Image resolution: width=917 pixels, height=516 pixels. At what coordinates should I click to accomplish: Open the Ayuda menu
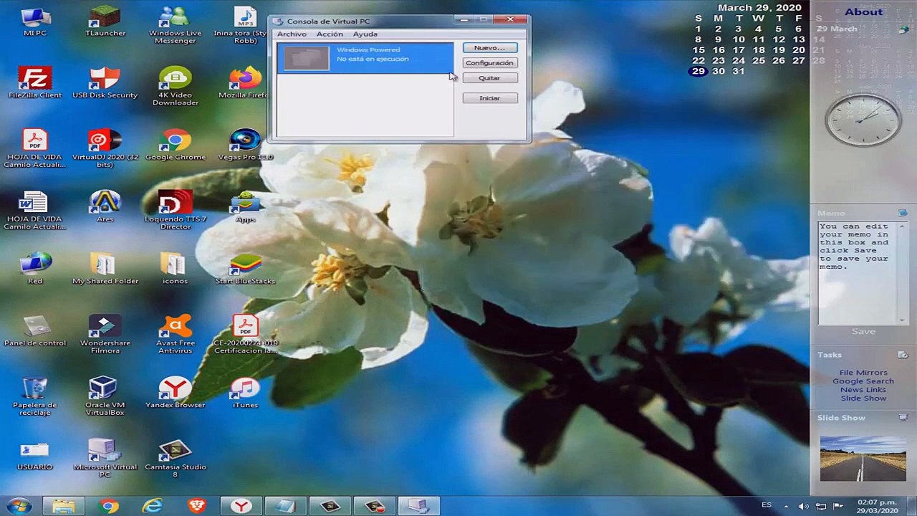(365, 34)
